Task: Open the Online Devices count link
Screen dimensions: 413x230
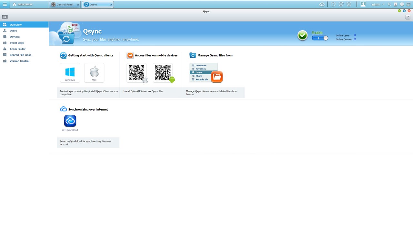Action: [x=355, y=39]
